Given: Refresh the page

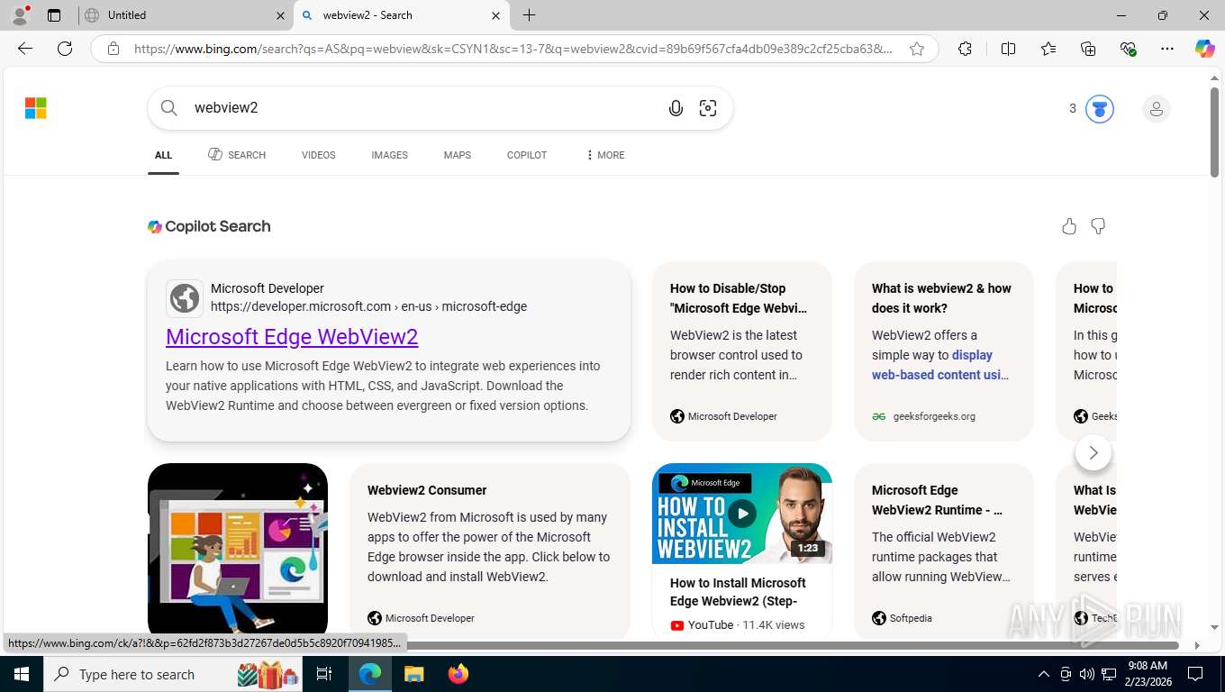Looking at the screenshot, I should [x=65, y=49].
